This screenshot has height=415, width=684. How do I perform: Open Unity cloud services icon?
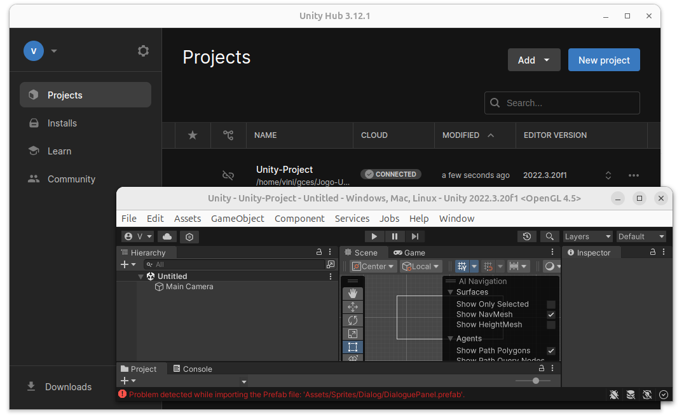(167, 236)
